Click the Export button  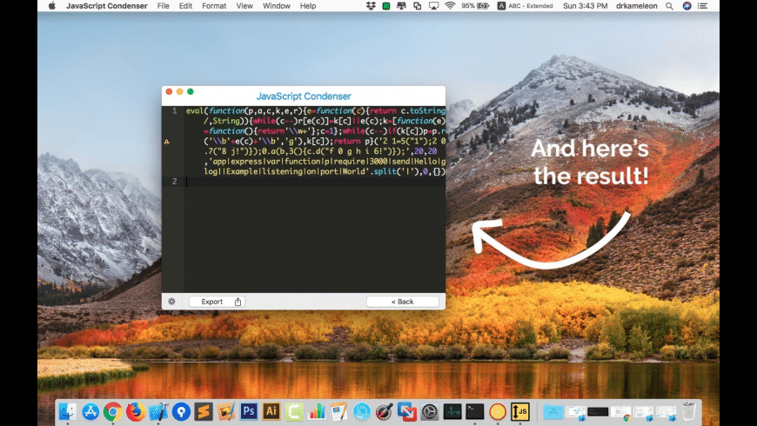coord(217,302)
